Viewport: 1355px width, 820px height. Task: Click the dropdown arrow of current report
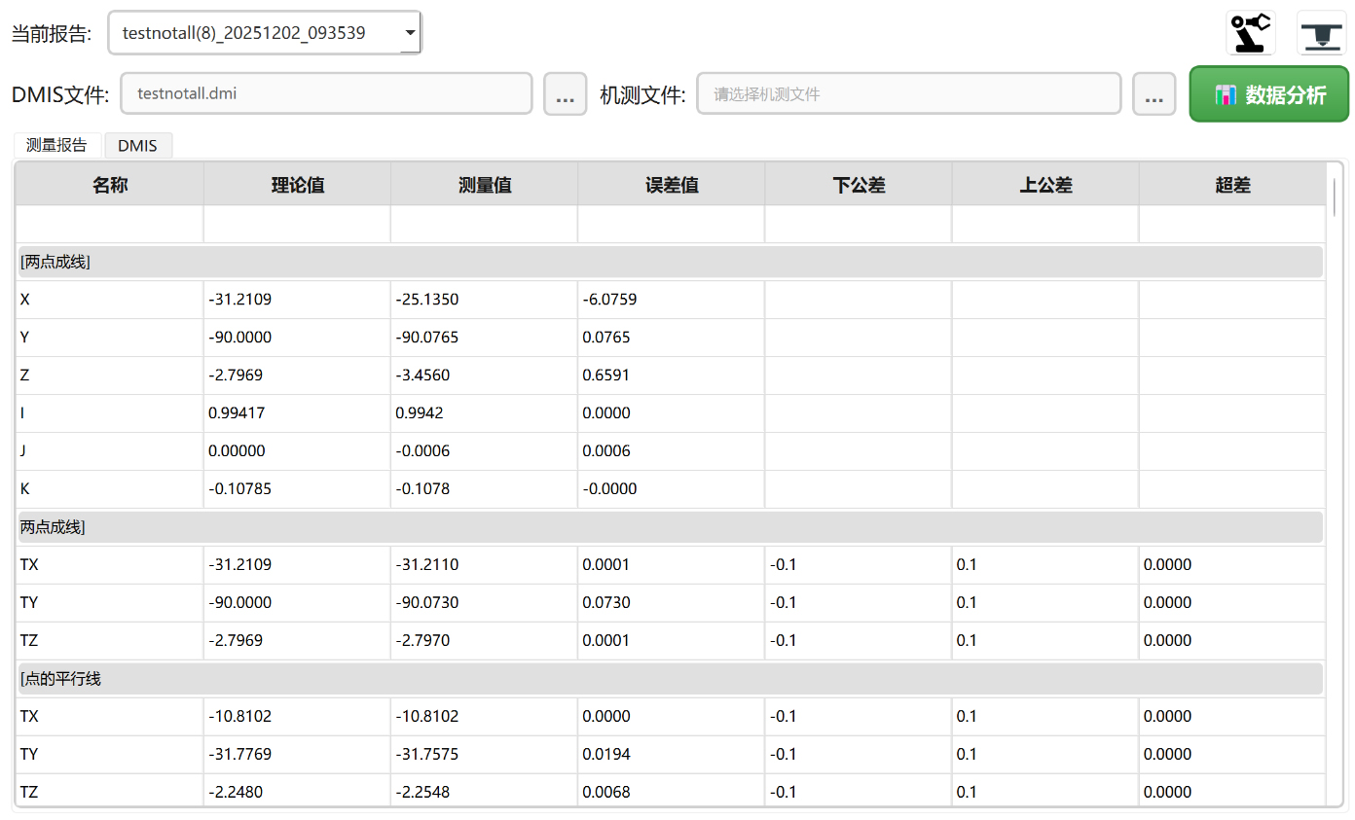click(x=410, y=33)
